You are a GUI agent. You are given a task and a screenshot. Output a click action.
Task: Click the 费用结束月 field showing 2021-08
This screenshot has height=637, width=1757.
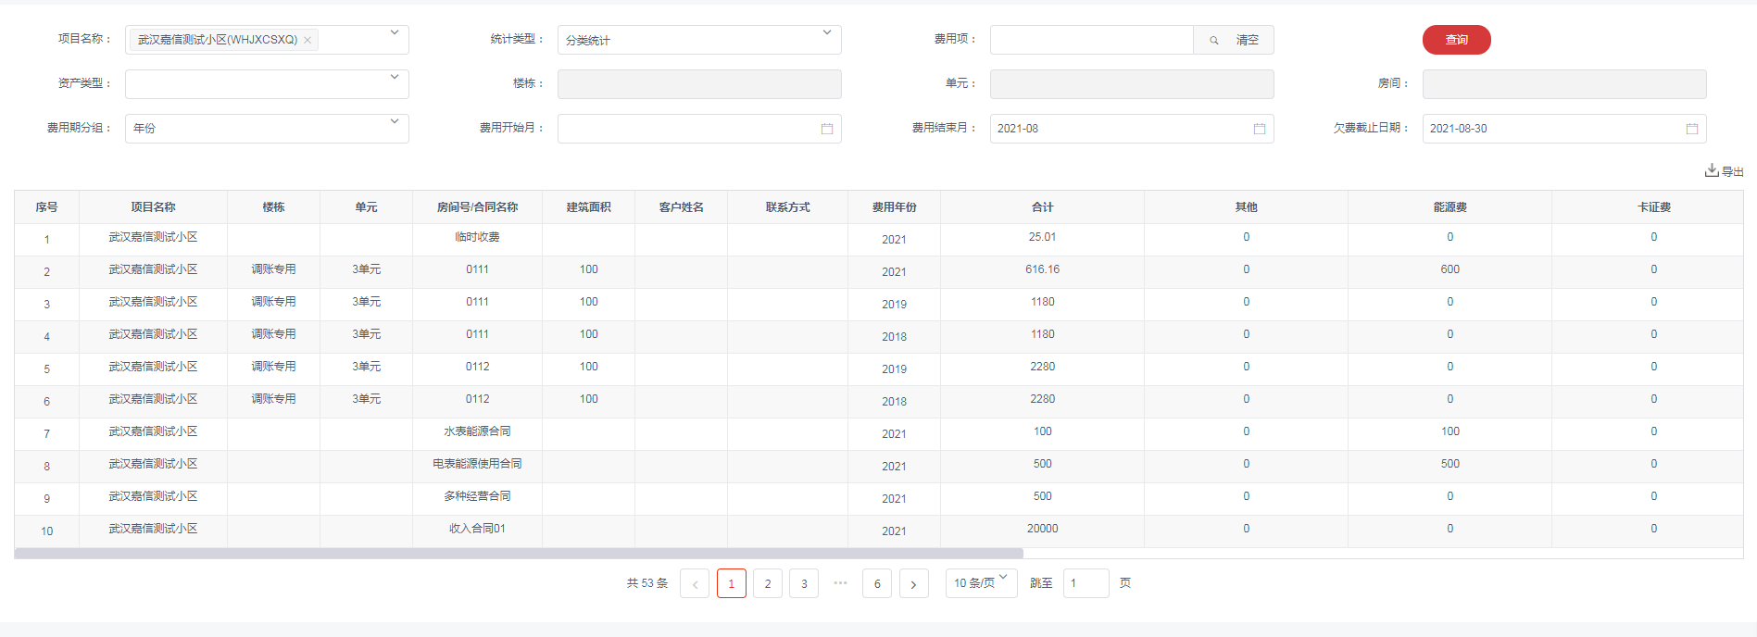(x=1132, y=129)
